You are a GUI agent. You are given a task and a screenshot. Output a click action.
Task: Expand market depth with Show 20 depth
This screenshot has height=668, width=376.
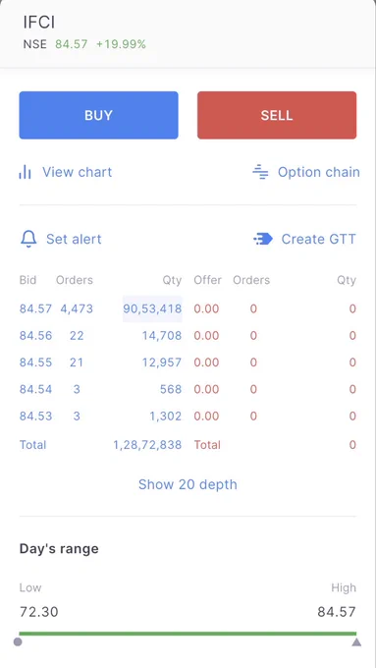(x=188, y=484)
